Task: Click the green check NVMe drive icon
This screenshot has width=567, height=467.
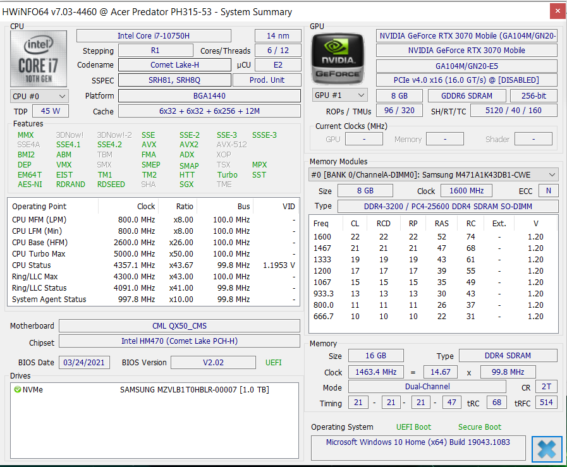Action: pyautogui.click(x=17, y=390)
